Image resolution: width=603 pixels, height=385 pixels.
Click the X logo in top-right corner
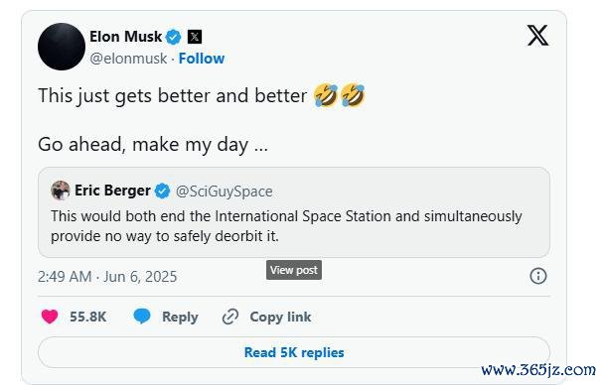click(x=537, y=36)
